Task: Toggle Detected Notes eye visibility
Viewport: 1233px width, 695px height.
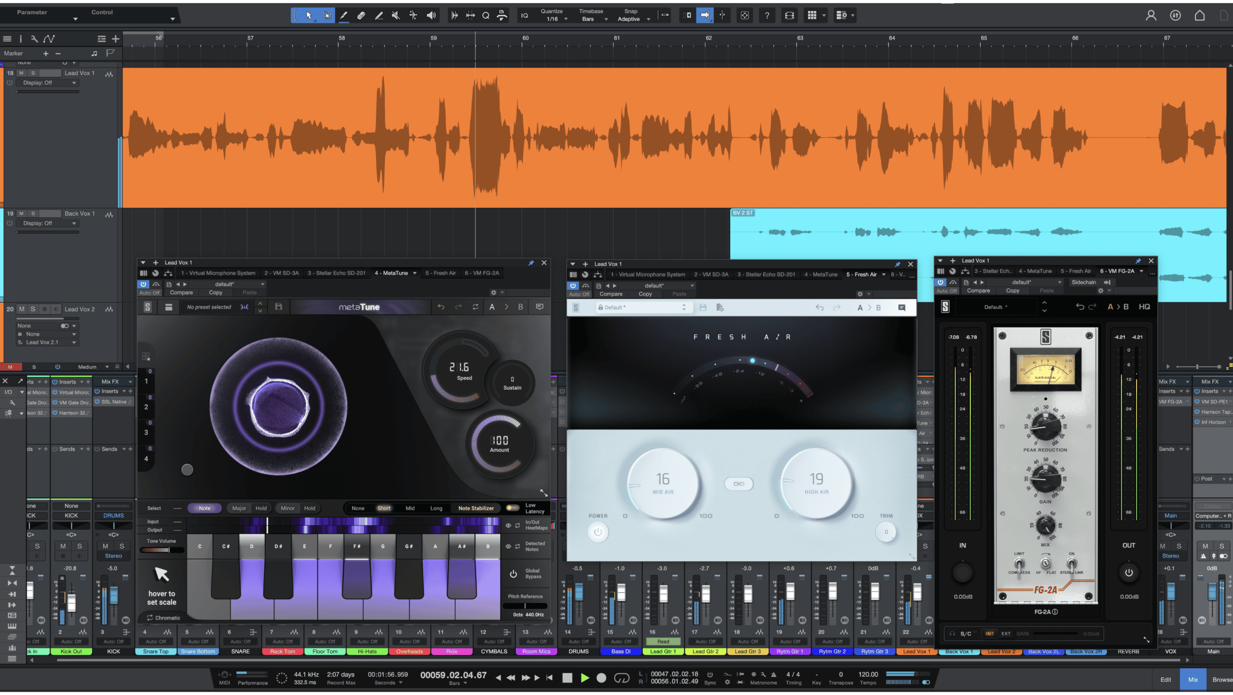Action: [508, 546]
